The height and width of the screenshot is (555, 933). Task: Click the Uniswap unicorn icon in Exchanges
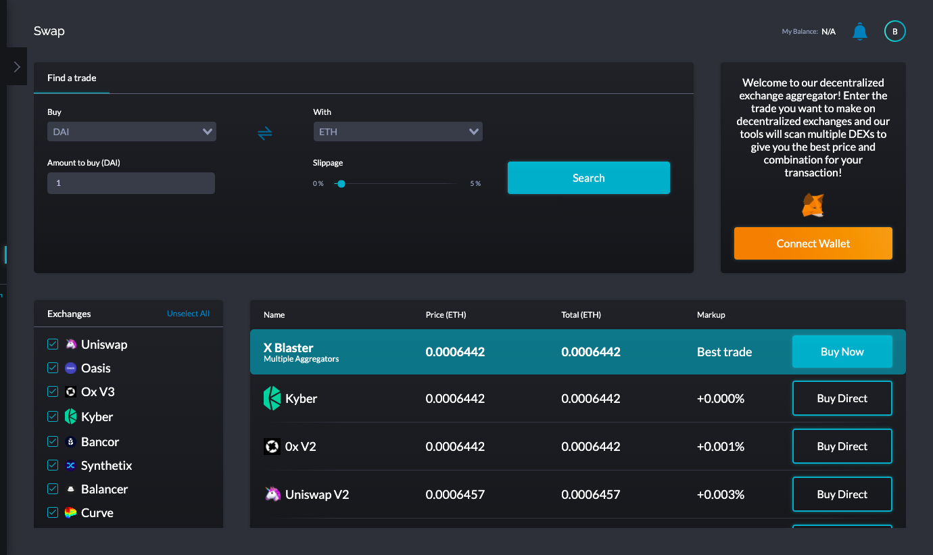pos(71,344)
